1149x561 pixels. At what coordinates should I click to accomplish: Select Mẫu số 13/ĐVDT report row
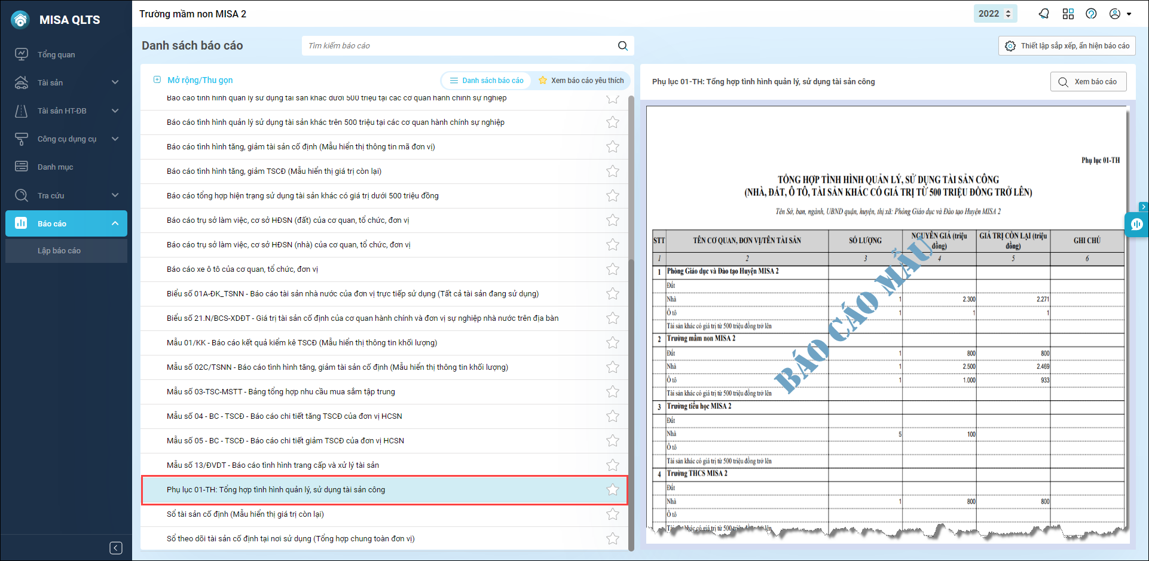(x=384, y=465)
